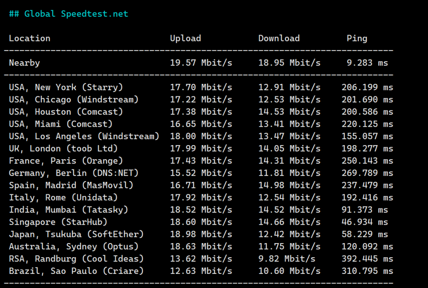This screenshot has height=288, width=428.
Task: Click Houston's 200.586 ms ping value
Action: (367, 112)
